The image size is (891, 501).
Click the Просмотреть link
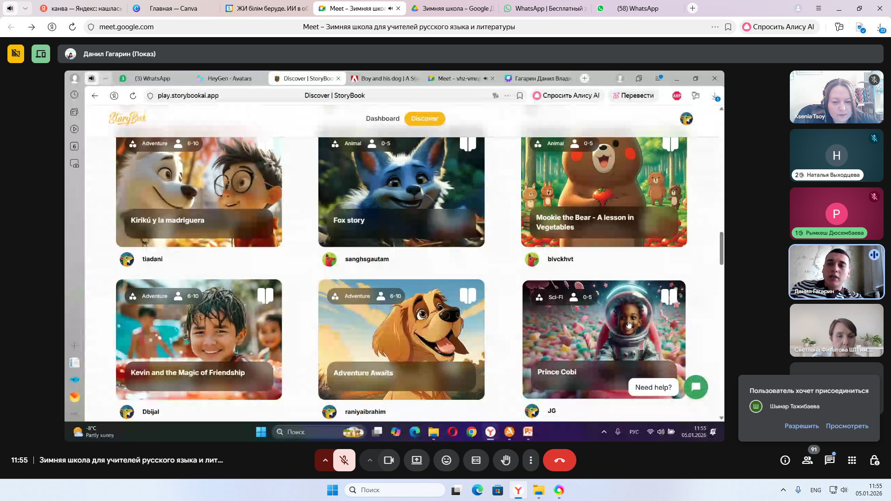(x=846, y=426)
